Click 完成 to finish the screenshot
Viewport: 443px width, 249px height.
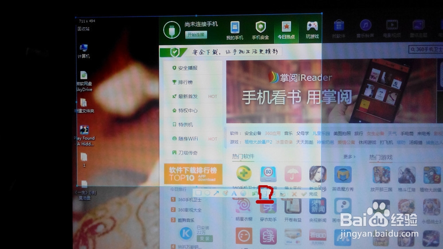click(x=313, y=194)
